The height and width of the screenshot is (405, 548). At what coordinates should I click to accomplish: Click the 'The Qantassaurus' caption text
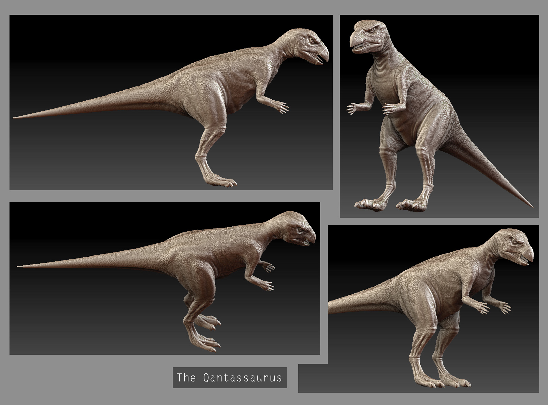click(x=229, y=377)
